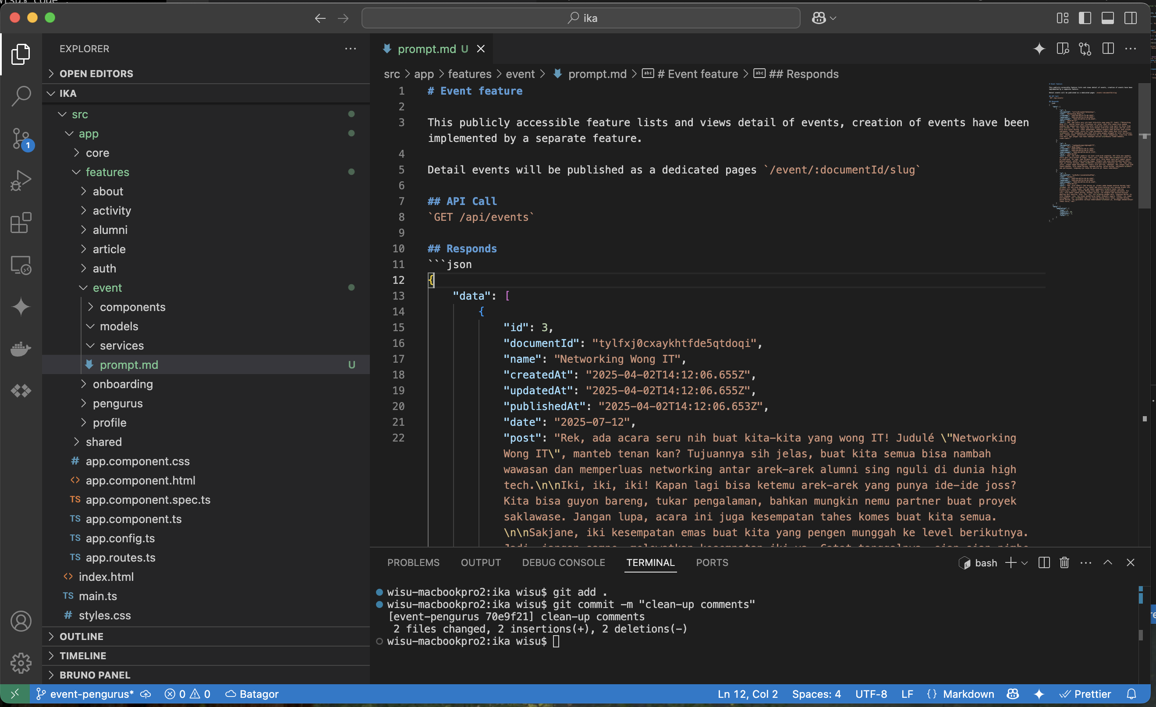Image resolution: width=1156 pixels, height=707 pixels.
Task: Split the terminal panel
Action: [x=1044, y=562]
